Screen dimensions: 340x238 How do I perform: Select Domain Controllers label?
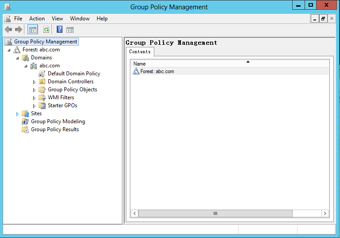coord(70,82)
